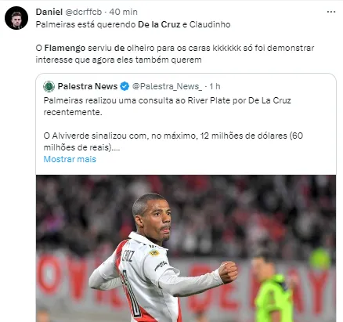Open the @Palestra_News_ handle
The image size is (343, 322).
click(x=167, y=86)
